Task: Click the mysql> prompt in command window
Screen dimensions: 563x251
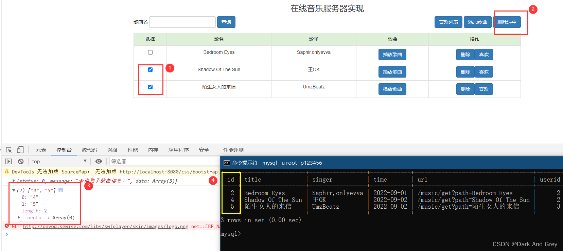Action: (231, 234)
